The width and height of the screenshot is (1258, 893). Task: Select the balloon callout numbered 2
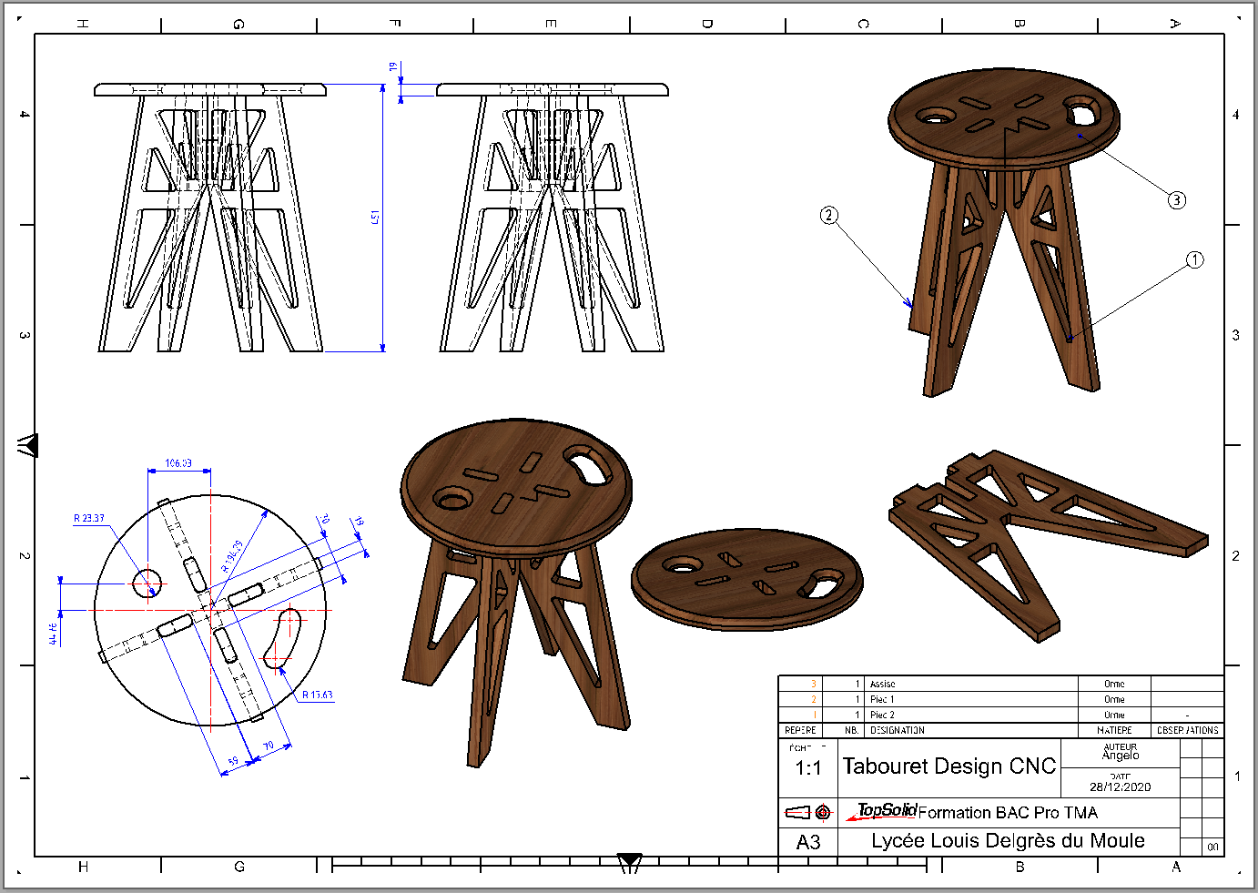pos(828,215)
